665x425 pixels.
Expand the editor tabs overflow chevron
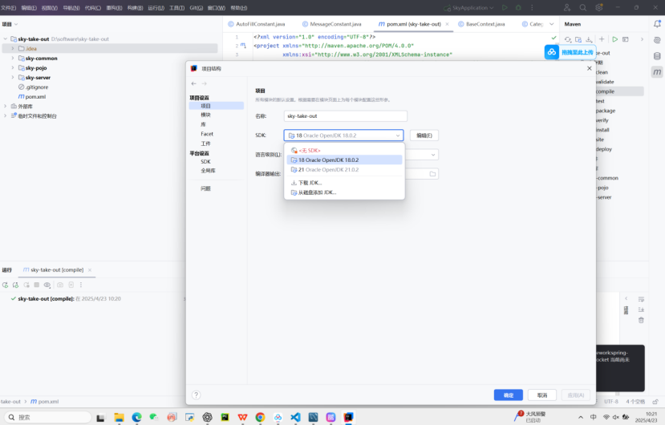[x=552, y=24]
